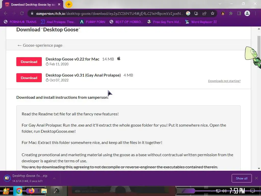Show hidden system tray icons
This screenshot has width=261, height=196.
(212, 191)
